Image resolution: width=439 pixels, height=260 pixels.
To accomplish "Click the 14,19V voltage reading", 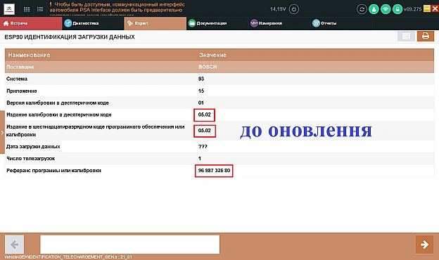I will 278,9.
